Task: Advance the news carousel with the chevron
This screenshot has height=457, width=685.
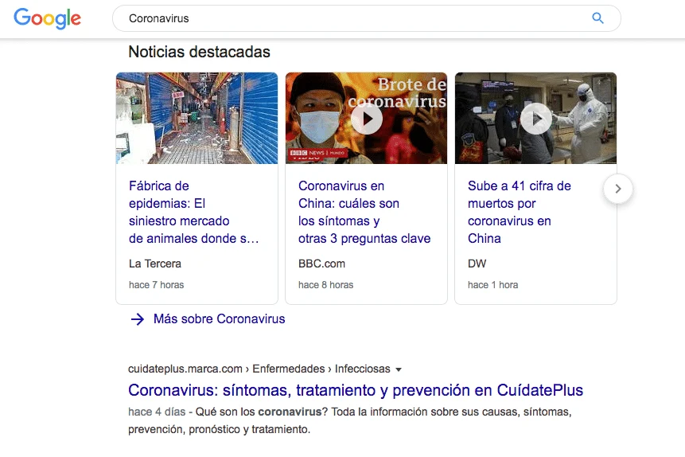Action: [x=617, y=189]
